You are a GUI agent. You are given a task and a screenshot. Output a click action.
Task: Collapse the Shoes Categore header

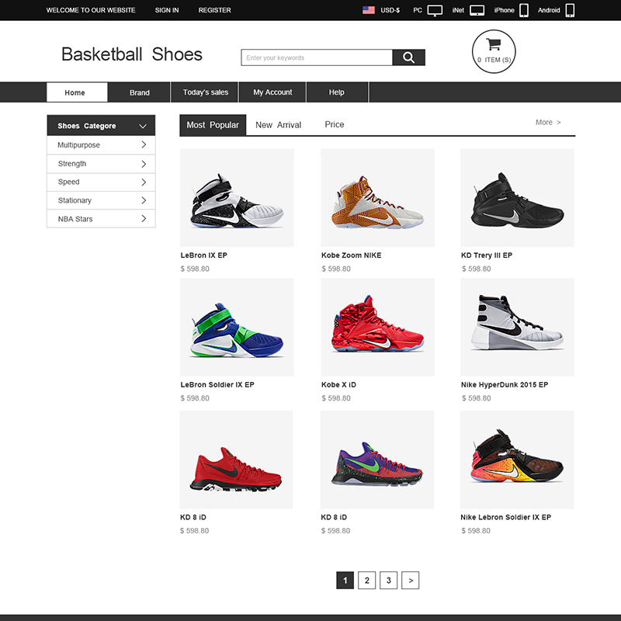[143, 126]
